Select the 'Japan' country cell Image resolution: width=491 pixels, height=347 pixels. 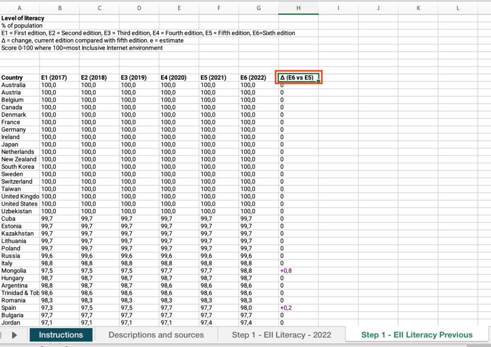[x=20, y=145]
